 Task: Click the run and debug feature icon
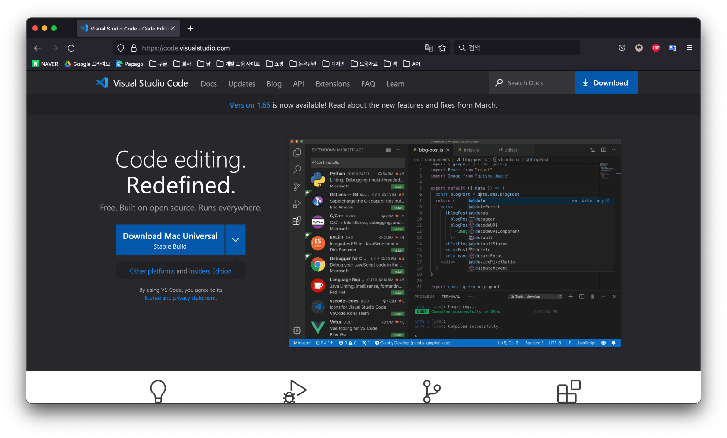coord(295,392)
